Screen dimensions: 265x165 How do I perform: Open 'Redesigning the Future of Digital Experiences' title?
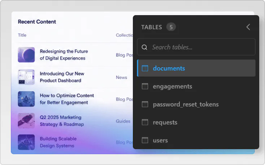click(64, 55)
